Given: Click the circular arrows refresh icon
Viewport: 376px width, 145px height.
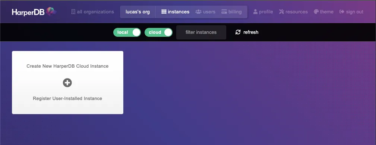Looking at the screenshot, I should [x=238, y=32].
